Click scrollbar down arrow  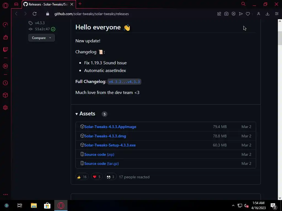[x=280, y=198]
